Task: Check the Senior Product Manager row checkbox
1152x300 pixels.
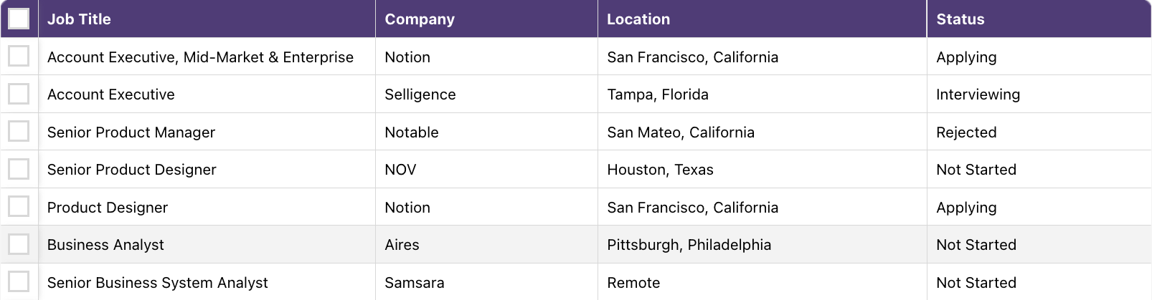Action: coord(19,132)
